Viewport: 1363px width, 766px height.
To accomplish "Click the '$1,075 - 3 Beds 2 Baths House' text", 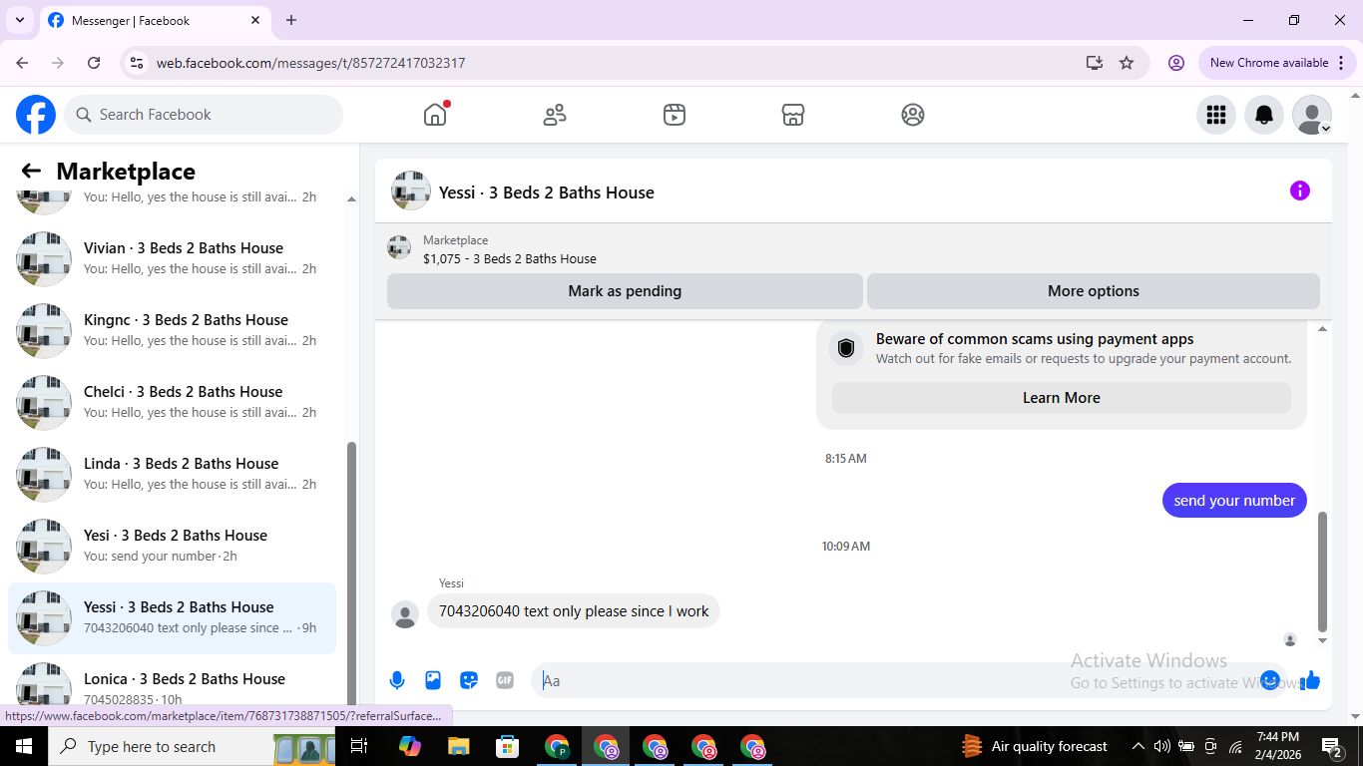I will pyautogui.click(x=510, y=258).
